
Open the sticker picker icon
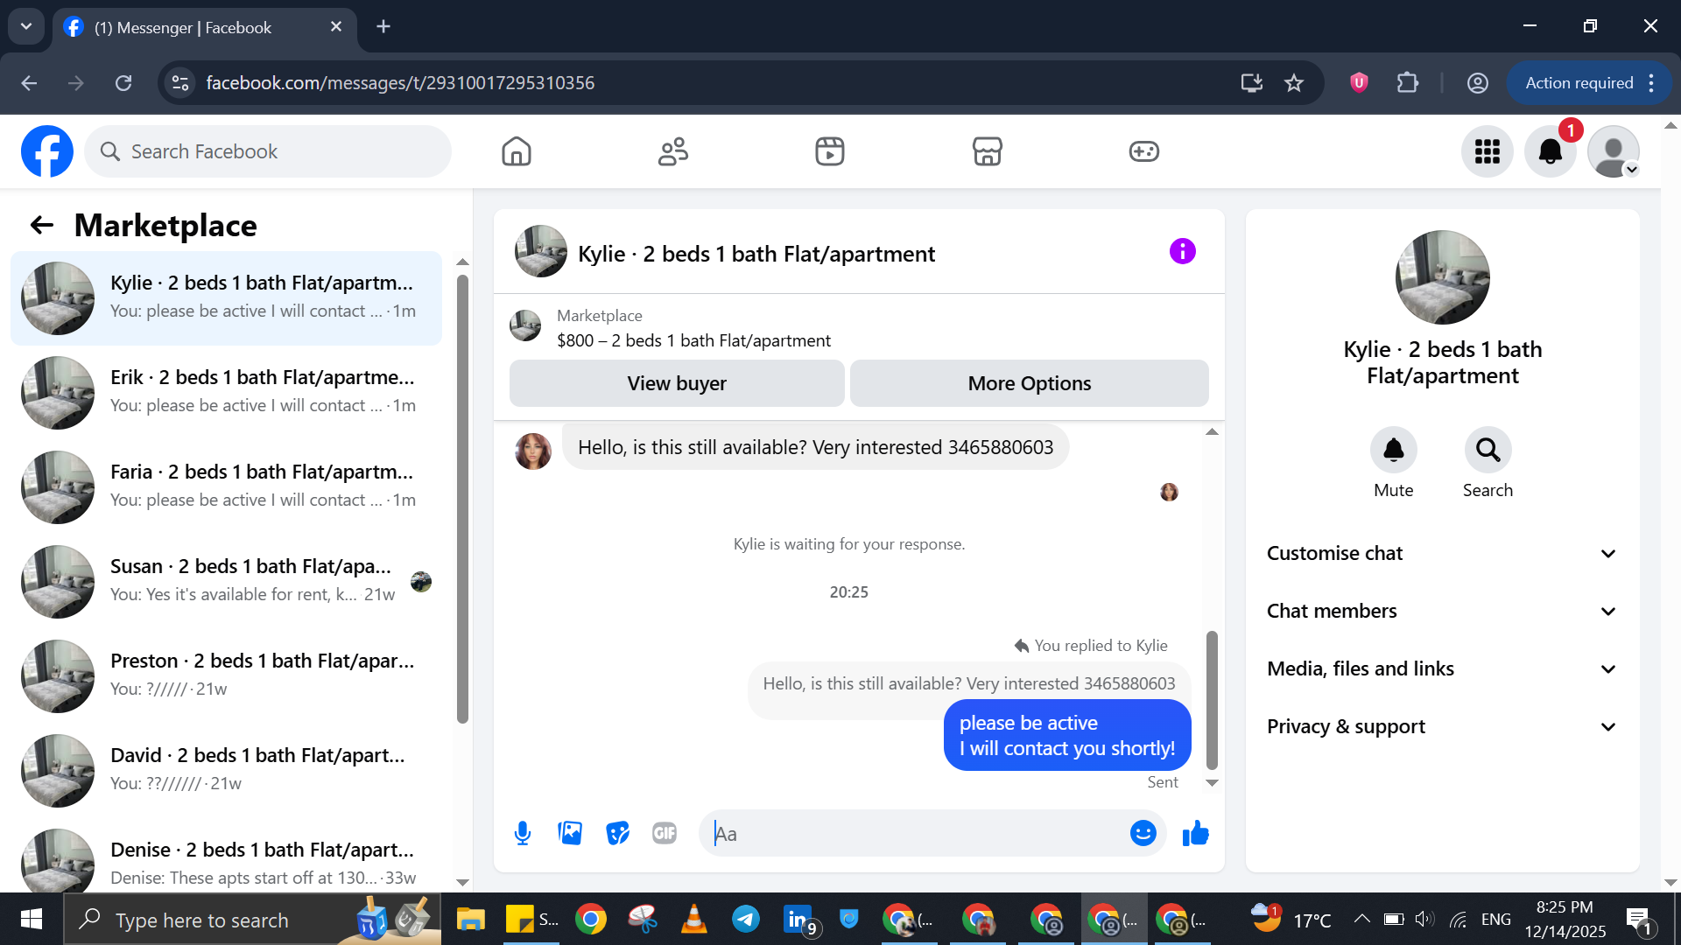[x=617, y=833]
